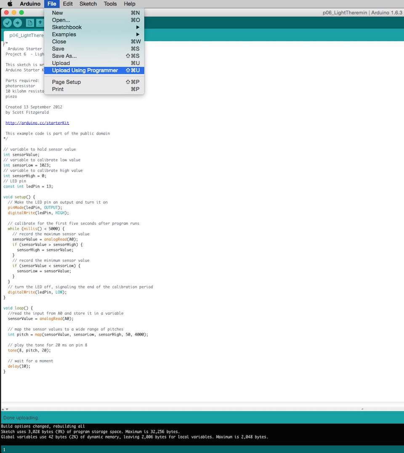Choose Page Setup menu entry
404x453 pixels.
coord(94,82)
